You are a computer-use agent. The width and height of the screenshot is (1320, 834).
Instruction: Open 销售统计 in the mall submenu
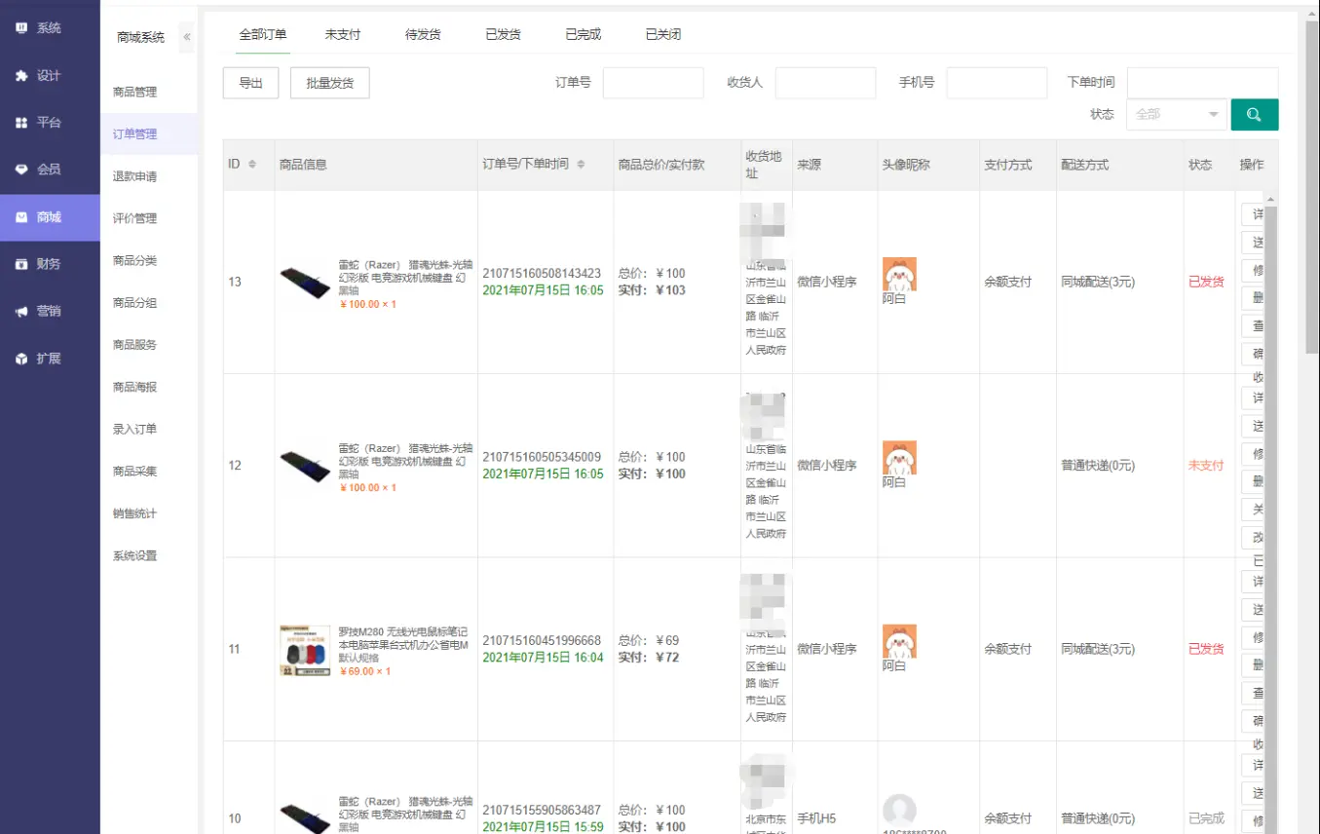pos(134,513)
